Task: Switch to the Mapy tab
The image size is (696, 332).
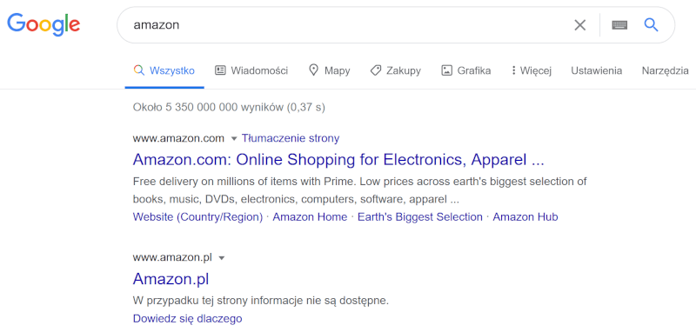Action: coord(330,70)
